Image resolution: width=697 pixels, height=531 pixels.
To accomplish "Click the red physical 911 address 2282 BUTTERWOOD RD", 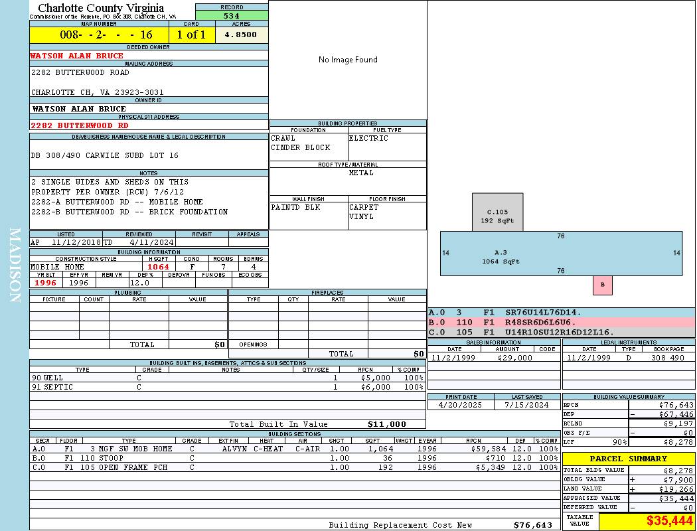I will point(80,125).
